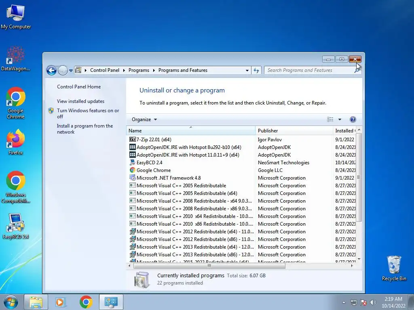This screenshot has height=310, width=414.
Task: Click the Forward navigation arrow button
Action: click(x=63, y=70)
